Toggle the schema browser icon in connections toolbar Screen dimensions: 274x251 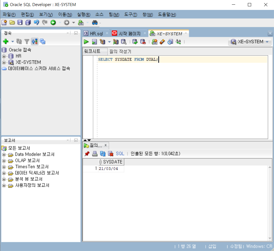pyautogui.click(x=35, y=41)
